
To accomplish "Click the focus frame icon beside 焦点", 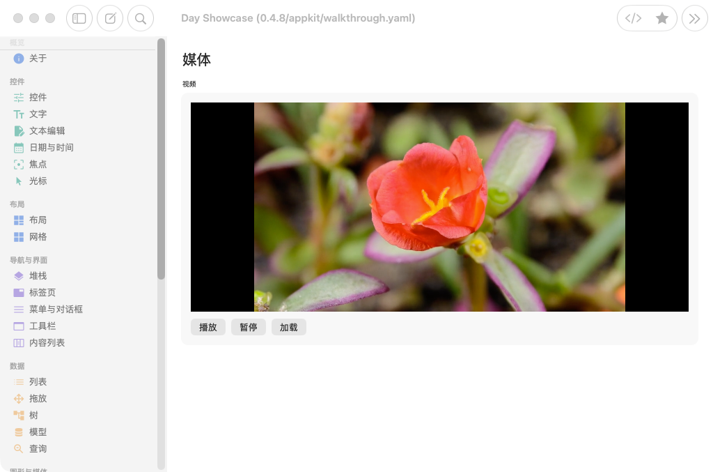I will [x=19, y=165].
